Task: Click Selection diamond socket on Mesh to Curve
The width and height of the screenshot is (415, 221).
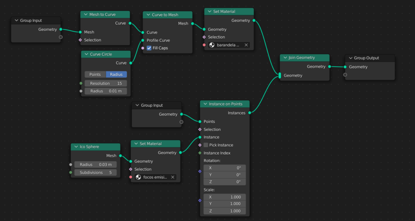Action: tap(80, 40)
